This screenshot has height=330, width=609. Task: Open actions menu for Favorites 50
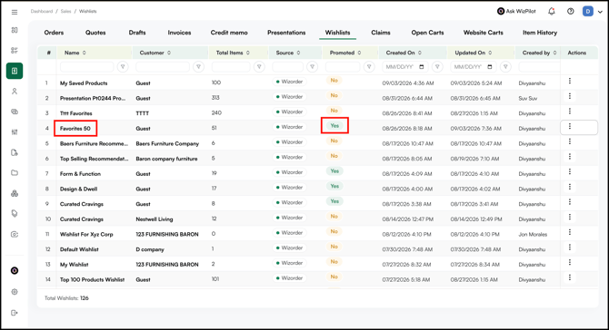point(570,126)
